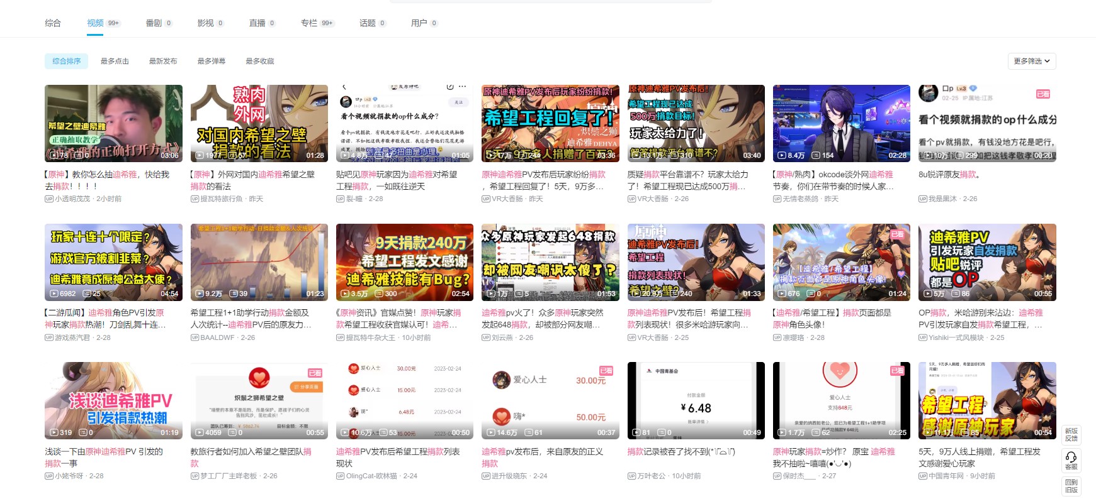Screen dimensions: 1096x499
Task: Click UP icon beside 保时杰
Action: point(777,476)
